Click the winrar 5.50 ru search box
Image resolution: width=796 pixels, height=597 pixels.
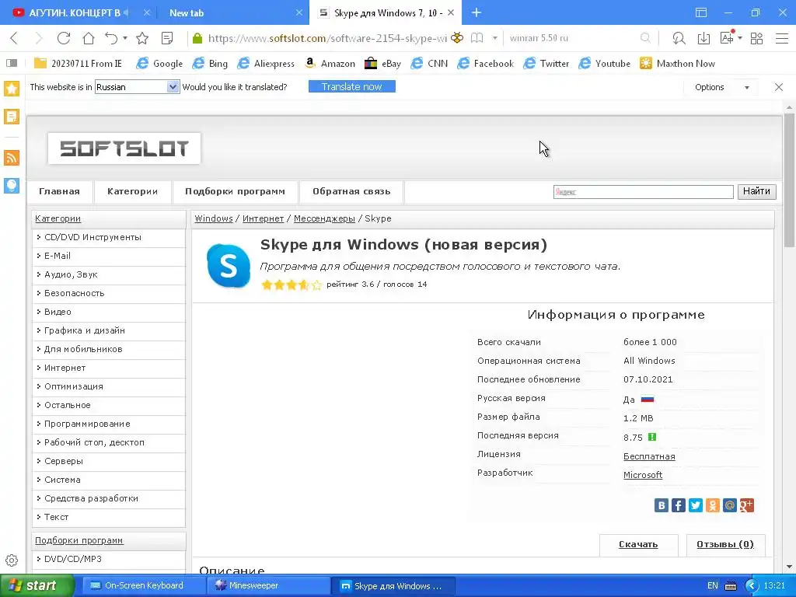[571, 38]
